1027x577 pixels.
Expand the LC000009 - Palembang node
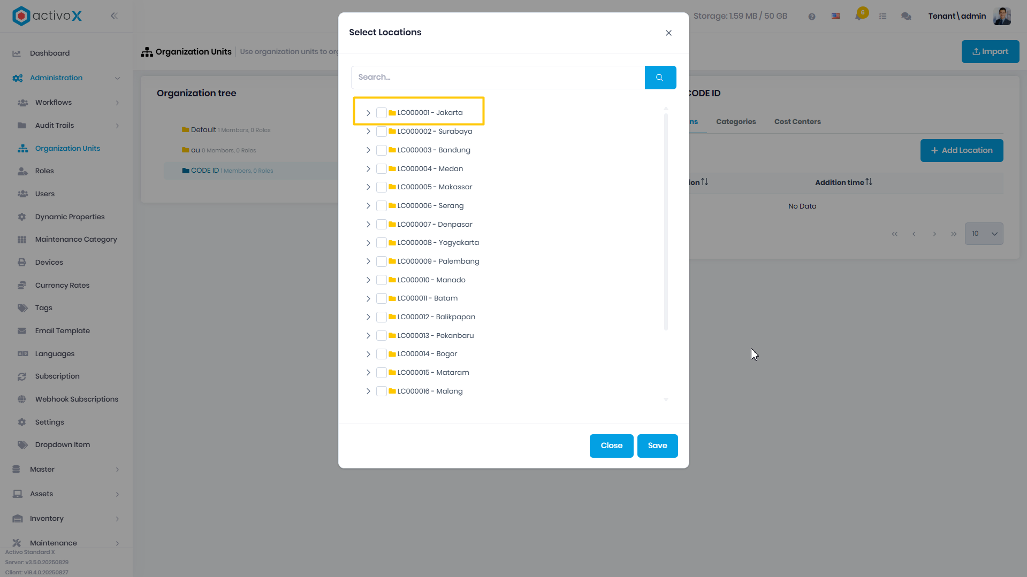tap(368, 261)
